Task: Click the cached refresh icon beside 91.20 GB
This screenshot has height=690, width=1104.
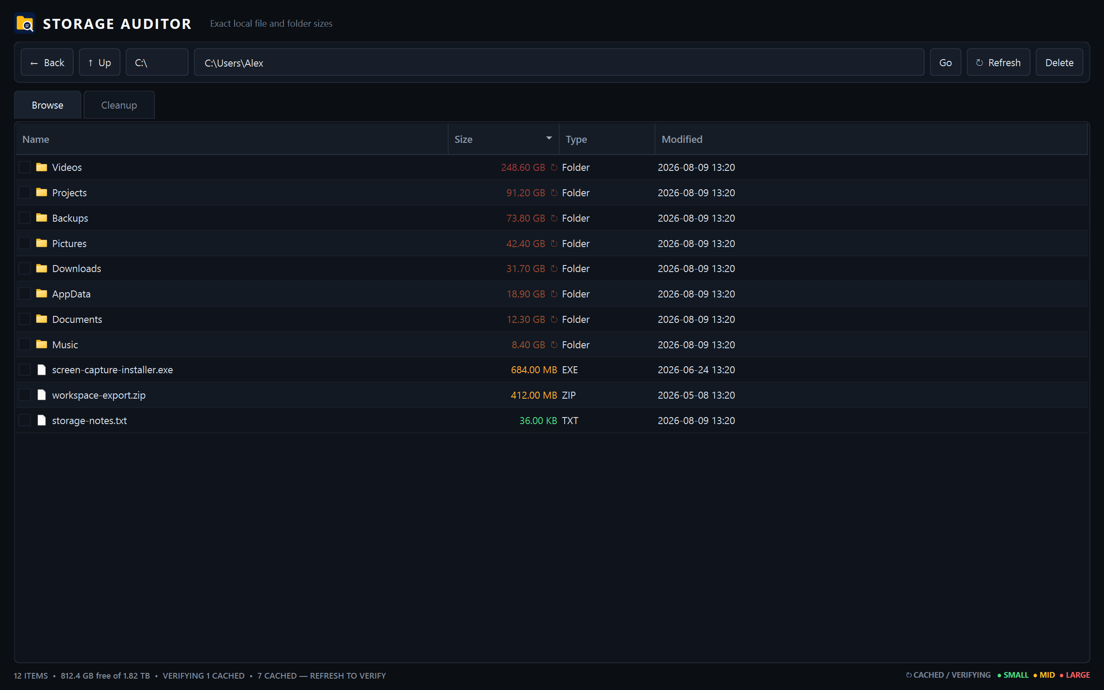Action: 554,193
